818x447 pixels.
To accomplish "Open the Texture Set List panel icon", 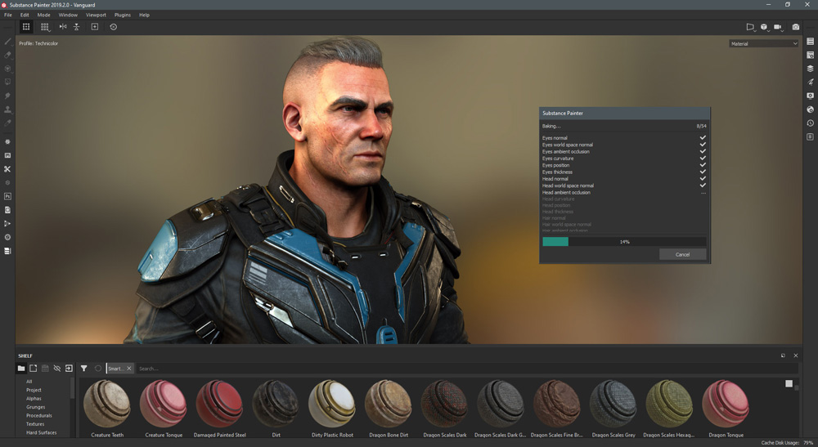I will (x=810, y=41).
